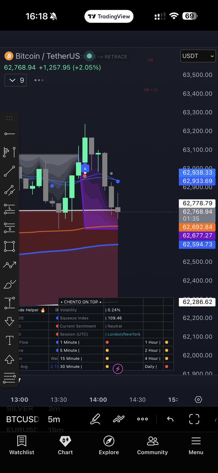Check the Wi-Fi status icon
Image resolution: width=218 pixels, height=473 pixels.
coord(174,16)
